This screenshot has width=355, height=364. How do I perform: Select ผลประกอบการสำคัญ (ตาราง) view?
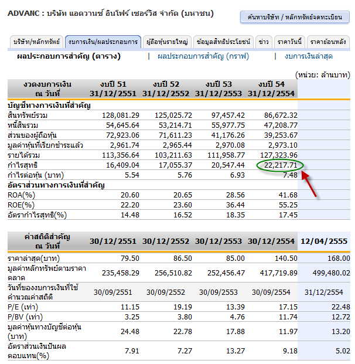(69, 56)
